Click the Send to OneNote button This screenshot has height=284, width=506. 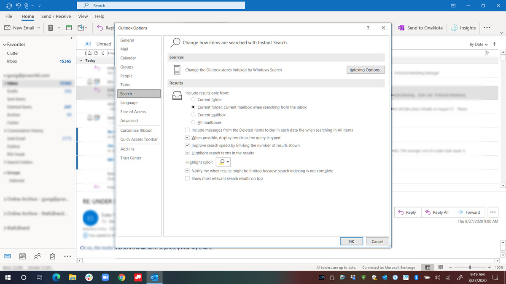(420, 28)
